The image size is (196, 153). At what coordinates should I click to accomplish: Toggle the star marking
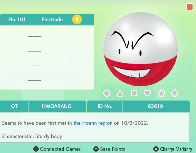(161, 93)
